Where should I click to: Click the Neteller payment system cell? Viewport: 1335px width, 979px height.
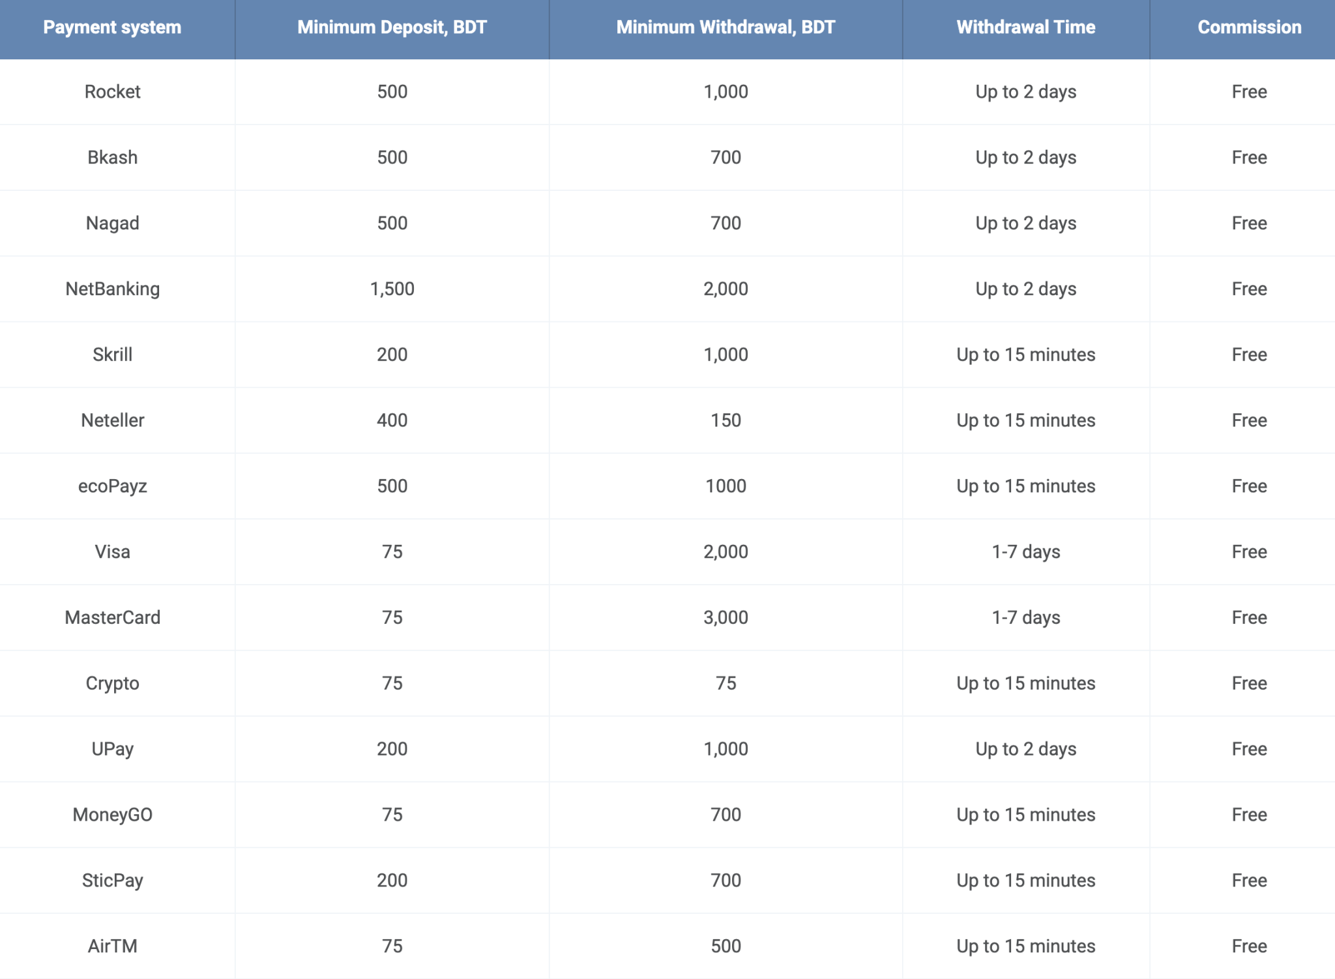(112, 420)
